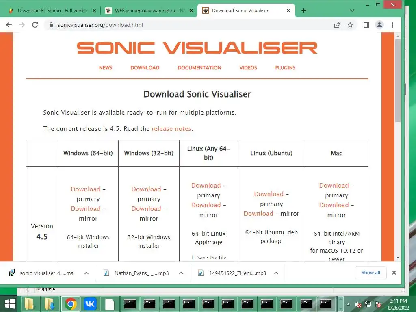Open the browser side panel icon
Screen dimensions: 416x312
pyautogui.click(x=366, y=25)
